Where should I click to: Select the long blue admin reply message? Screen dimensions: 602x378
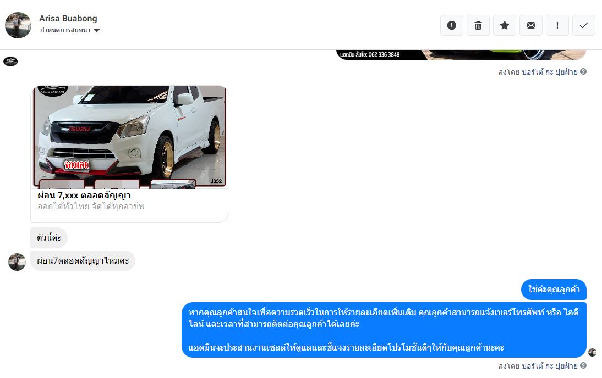[x=384, y=330]
